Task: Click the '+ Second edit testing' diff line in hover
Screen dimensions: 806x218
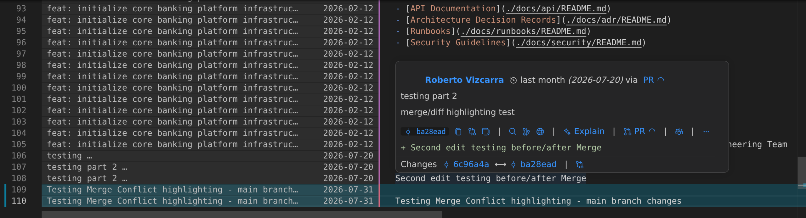Action: point(501,148)
